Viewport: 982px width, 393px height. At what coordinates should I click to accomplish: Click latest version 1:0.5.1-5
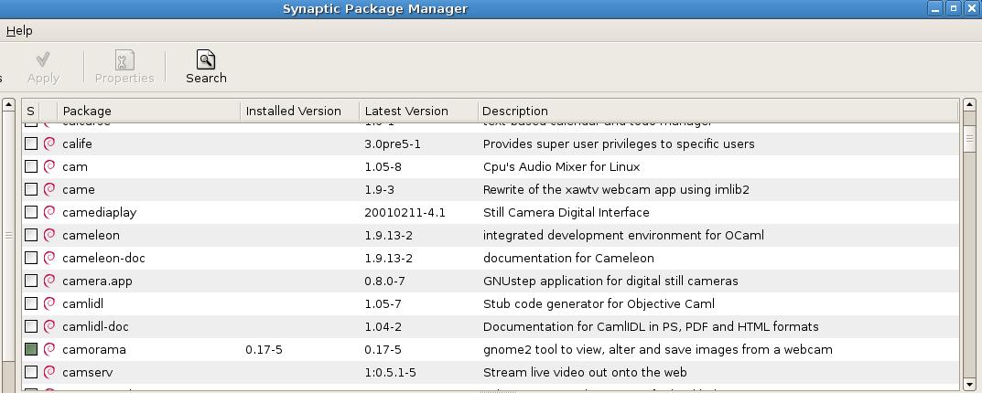(x=390, y=372)
